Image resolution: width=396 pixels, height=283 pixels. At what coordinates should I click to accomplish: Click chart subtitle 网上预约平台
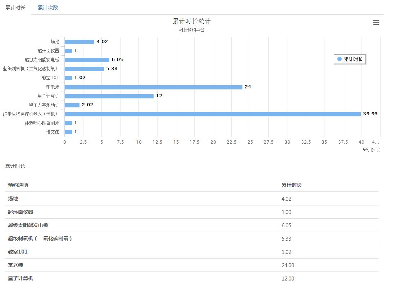tap(191, 30)
